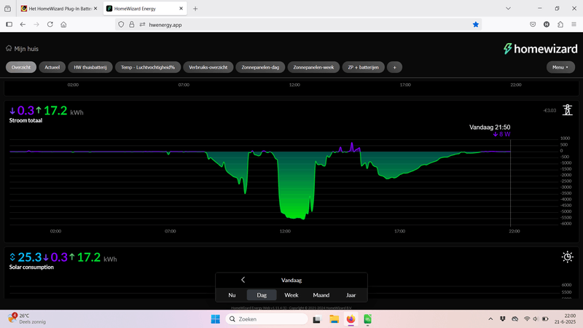The height and width of the screenshot is (328, 583).
Task: Click the Vandaag date label
Action: pos(291,280)
